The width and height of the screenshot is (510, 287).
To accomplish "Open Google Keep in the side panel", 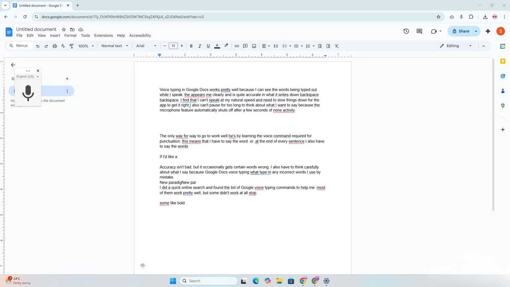I will tap(503, 61).
